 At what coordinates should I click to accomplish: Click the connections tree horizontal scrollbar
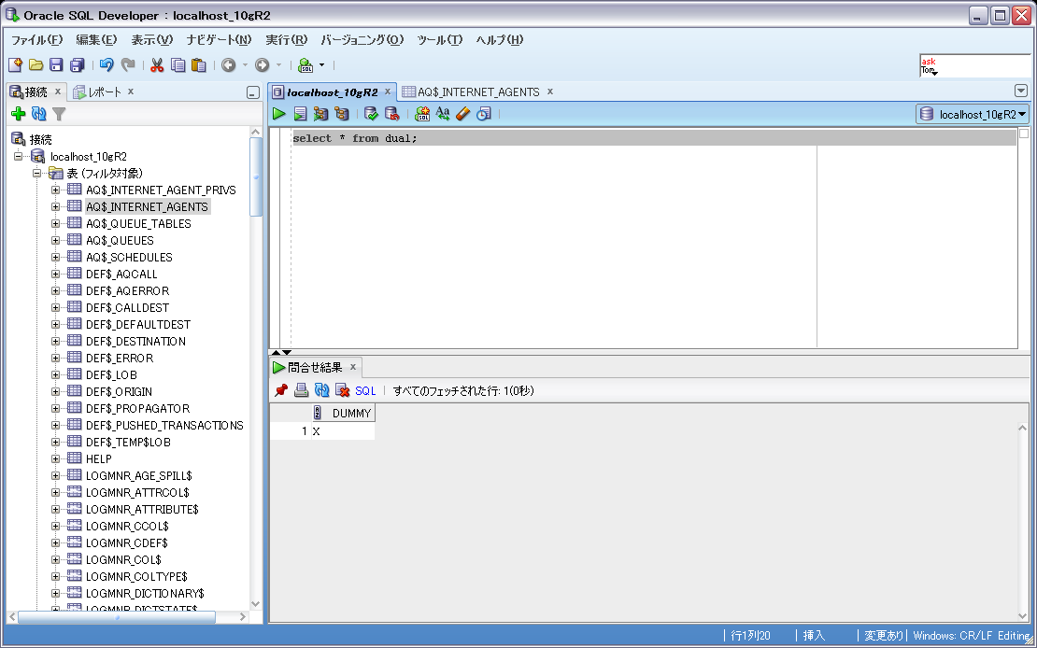[x=117, y=617]
